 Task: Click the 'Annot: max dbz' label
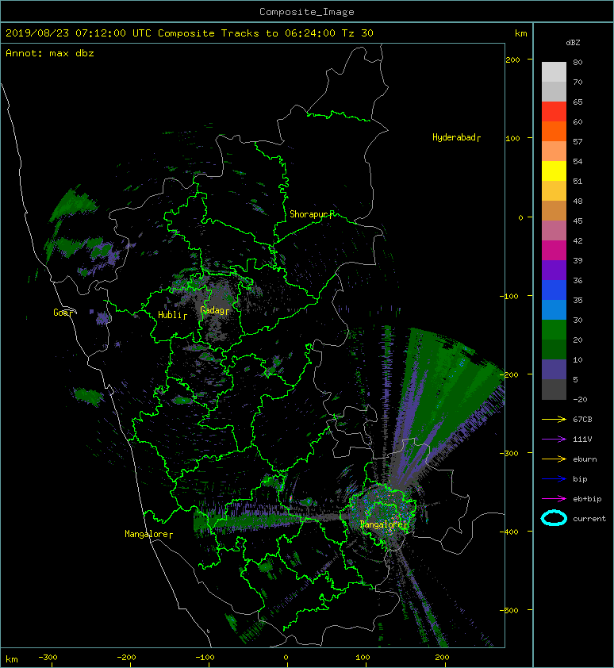[50, 53]
